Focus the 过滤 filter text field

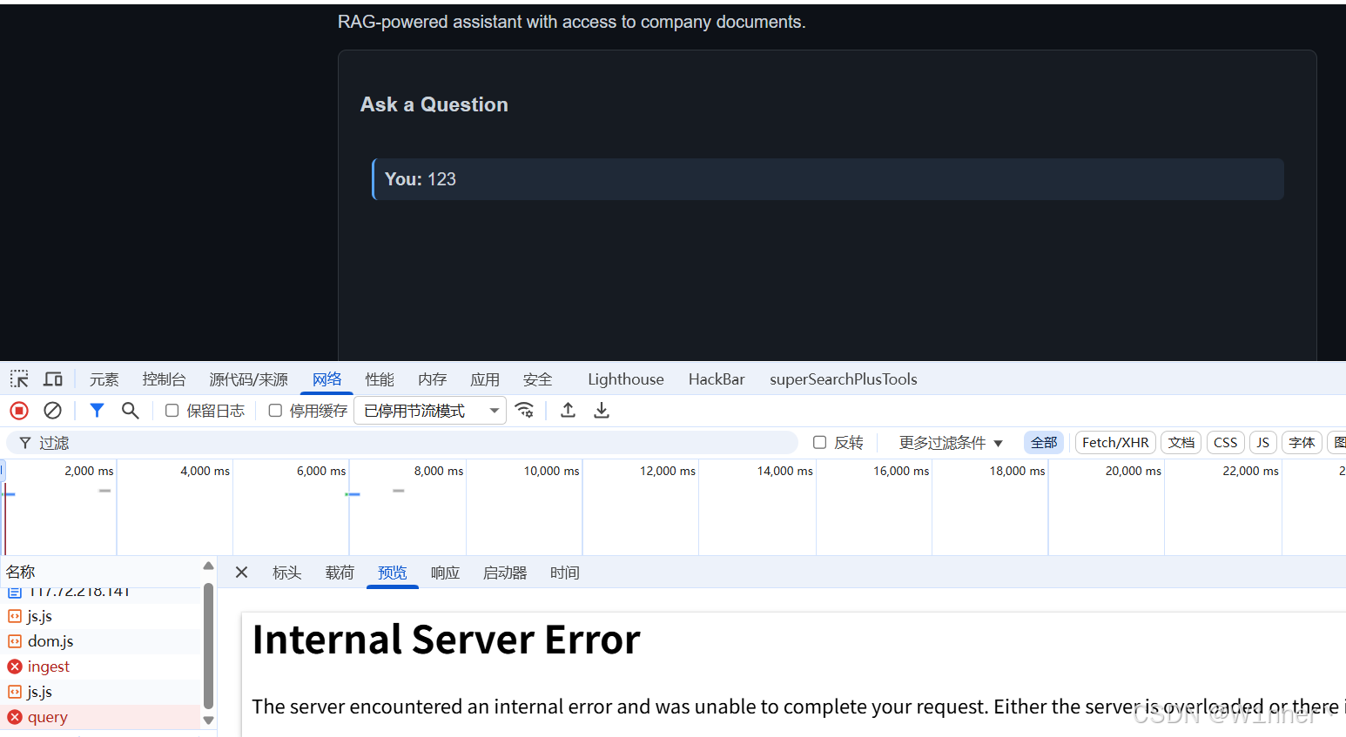(402, 443)
